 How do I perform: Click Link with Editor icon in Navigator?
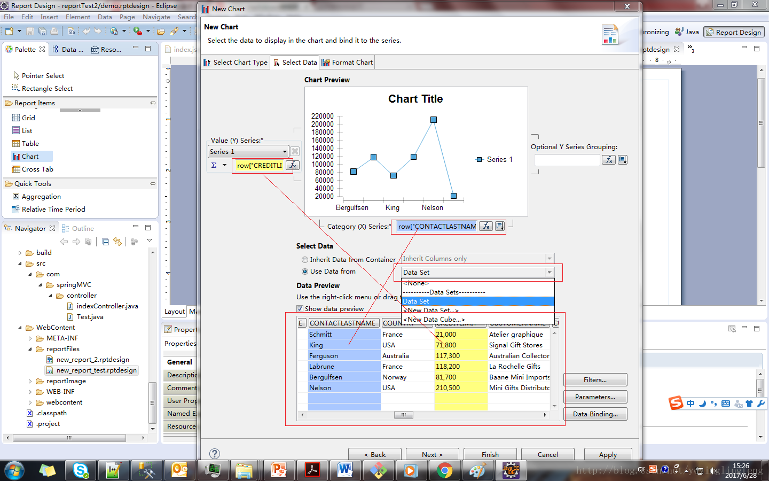(x=117, y=242)
